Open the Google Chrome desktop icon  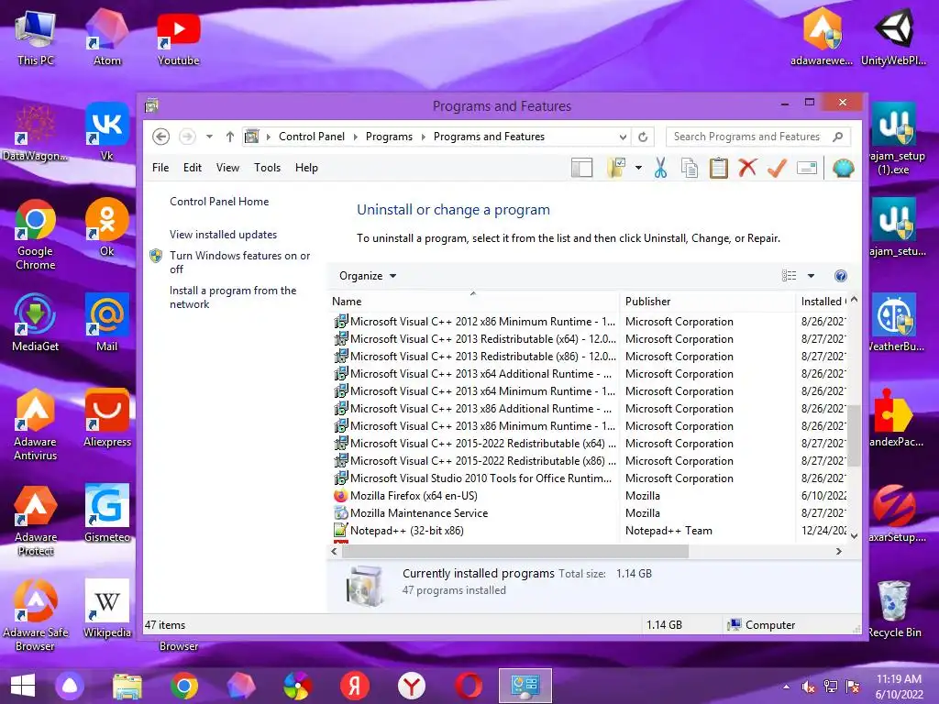(36, 234)
